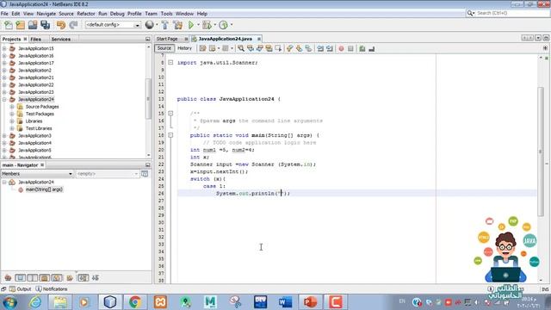Click the New File toolbar icon
The height and width of the screenshot is (310, 551).
pos(9,25)
